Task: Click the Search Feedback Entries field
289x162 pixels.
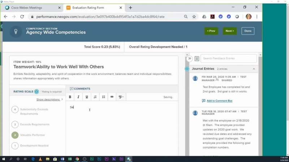Action: (x=228, y=58)
